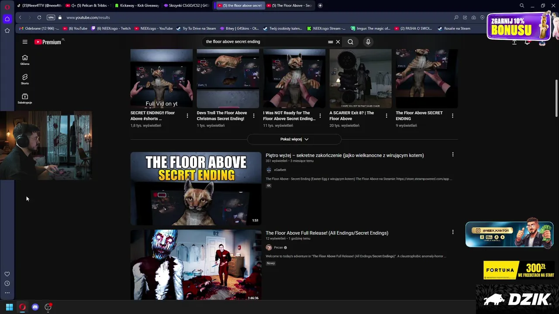Expand shorts shelf with Pokaż więcej

(x=294, y=139)
